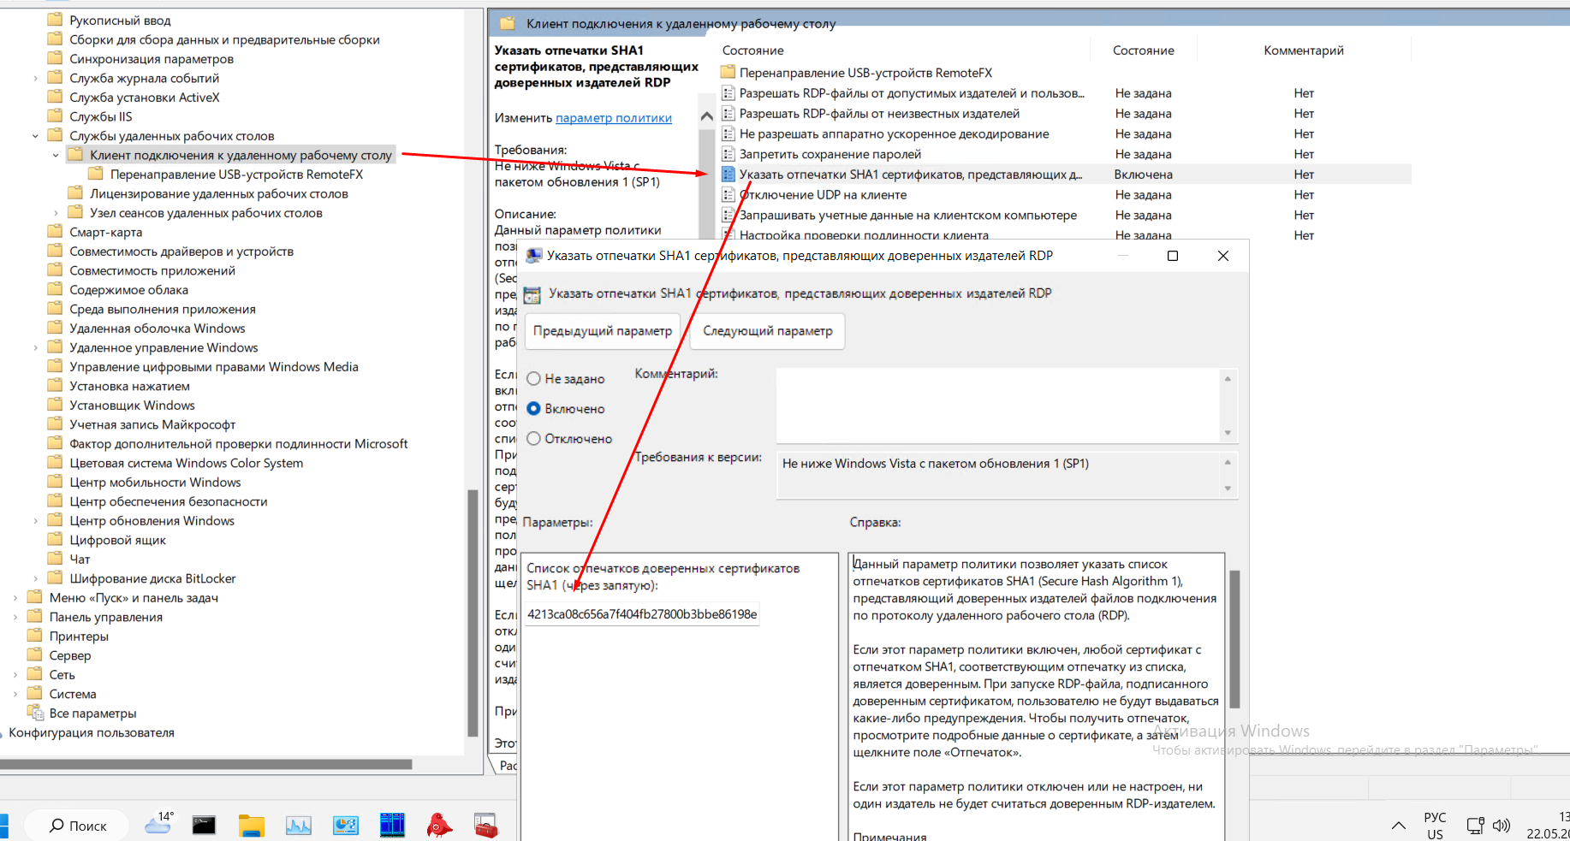Image resolution: width=1570 pixels, height=841 pixels.
Task: Collapse «Клиент подключения к удаленному рабочему столу» node
Action: coord(56,156)
